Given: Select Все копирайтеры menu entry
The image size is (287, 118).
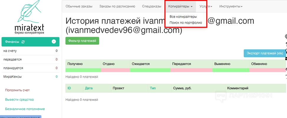Looking at the screenshot, I should [183, 17].
